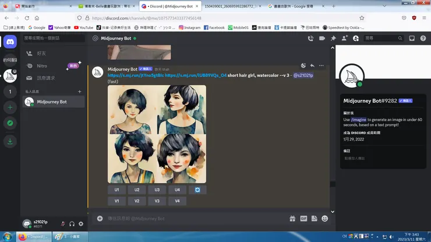Image resolution: width=431 pixels, height=242 pixels.
Task: Add a server with plus icon
Action: (10, 108)
